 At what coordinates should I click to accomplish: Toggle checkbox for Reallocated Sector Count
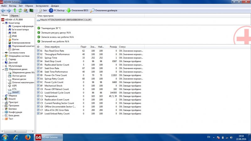[38, 65]
